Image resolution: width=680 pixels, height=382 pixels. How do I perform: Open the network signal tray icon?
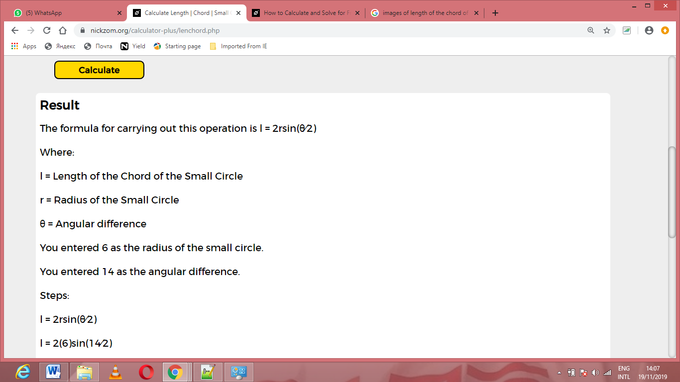pos(607,373)
